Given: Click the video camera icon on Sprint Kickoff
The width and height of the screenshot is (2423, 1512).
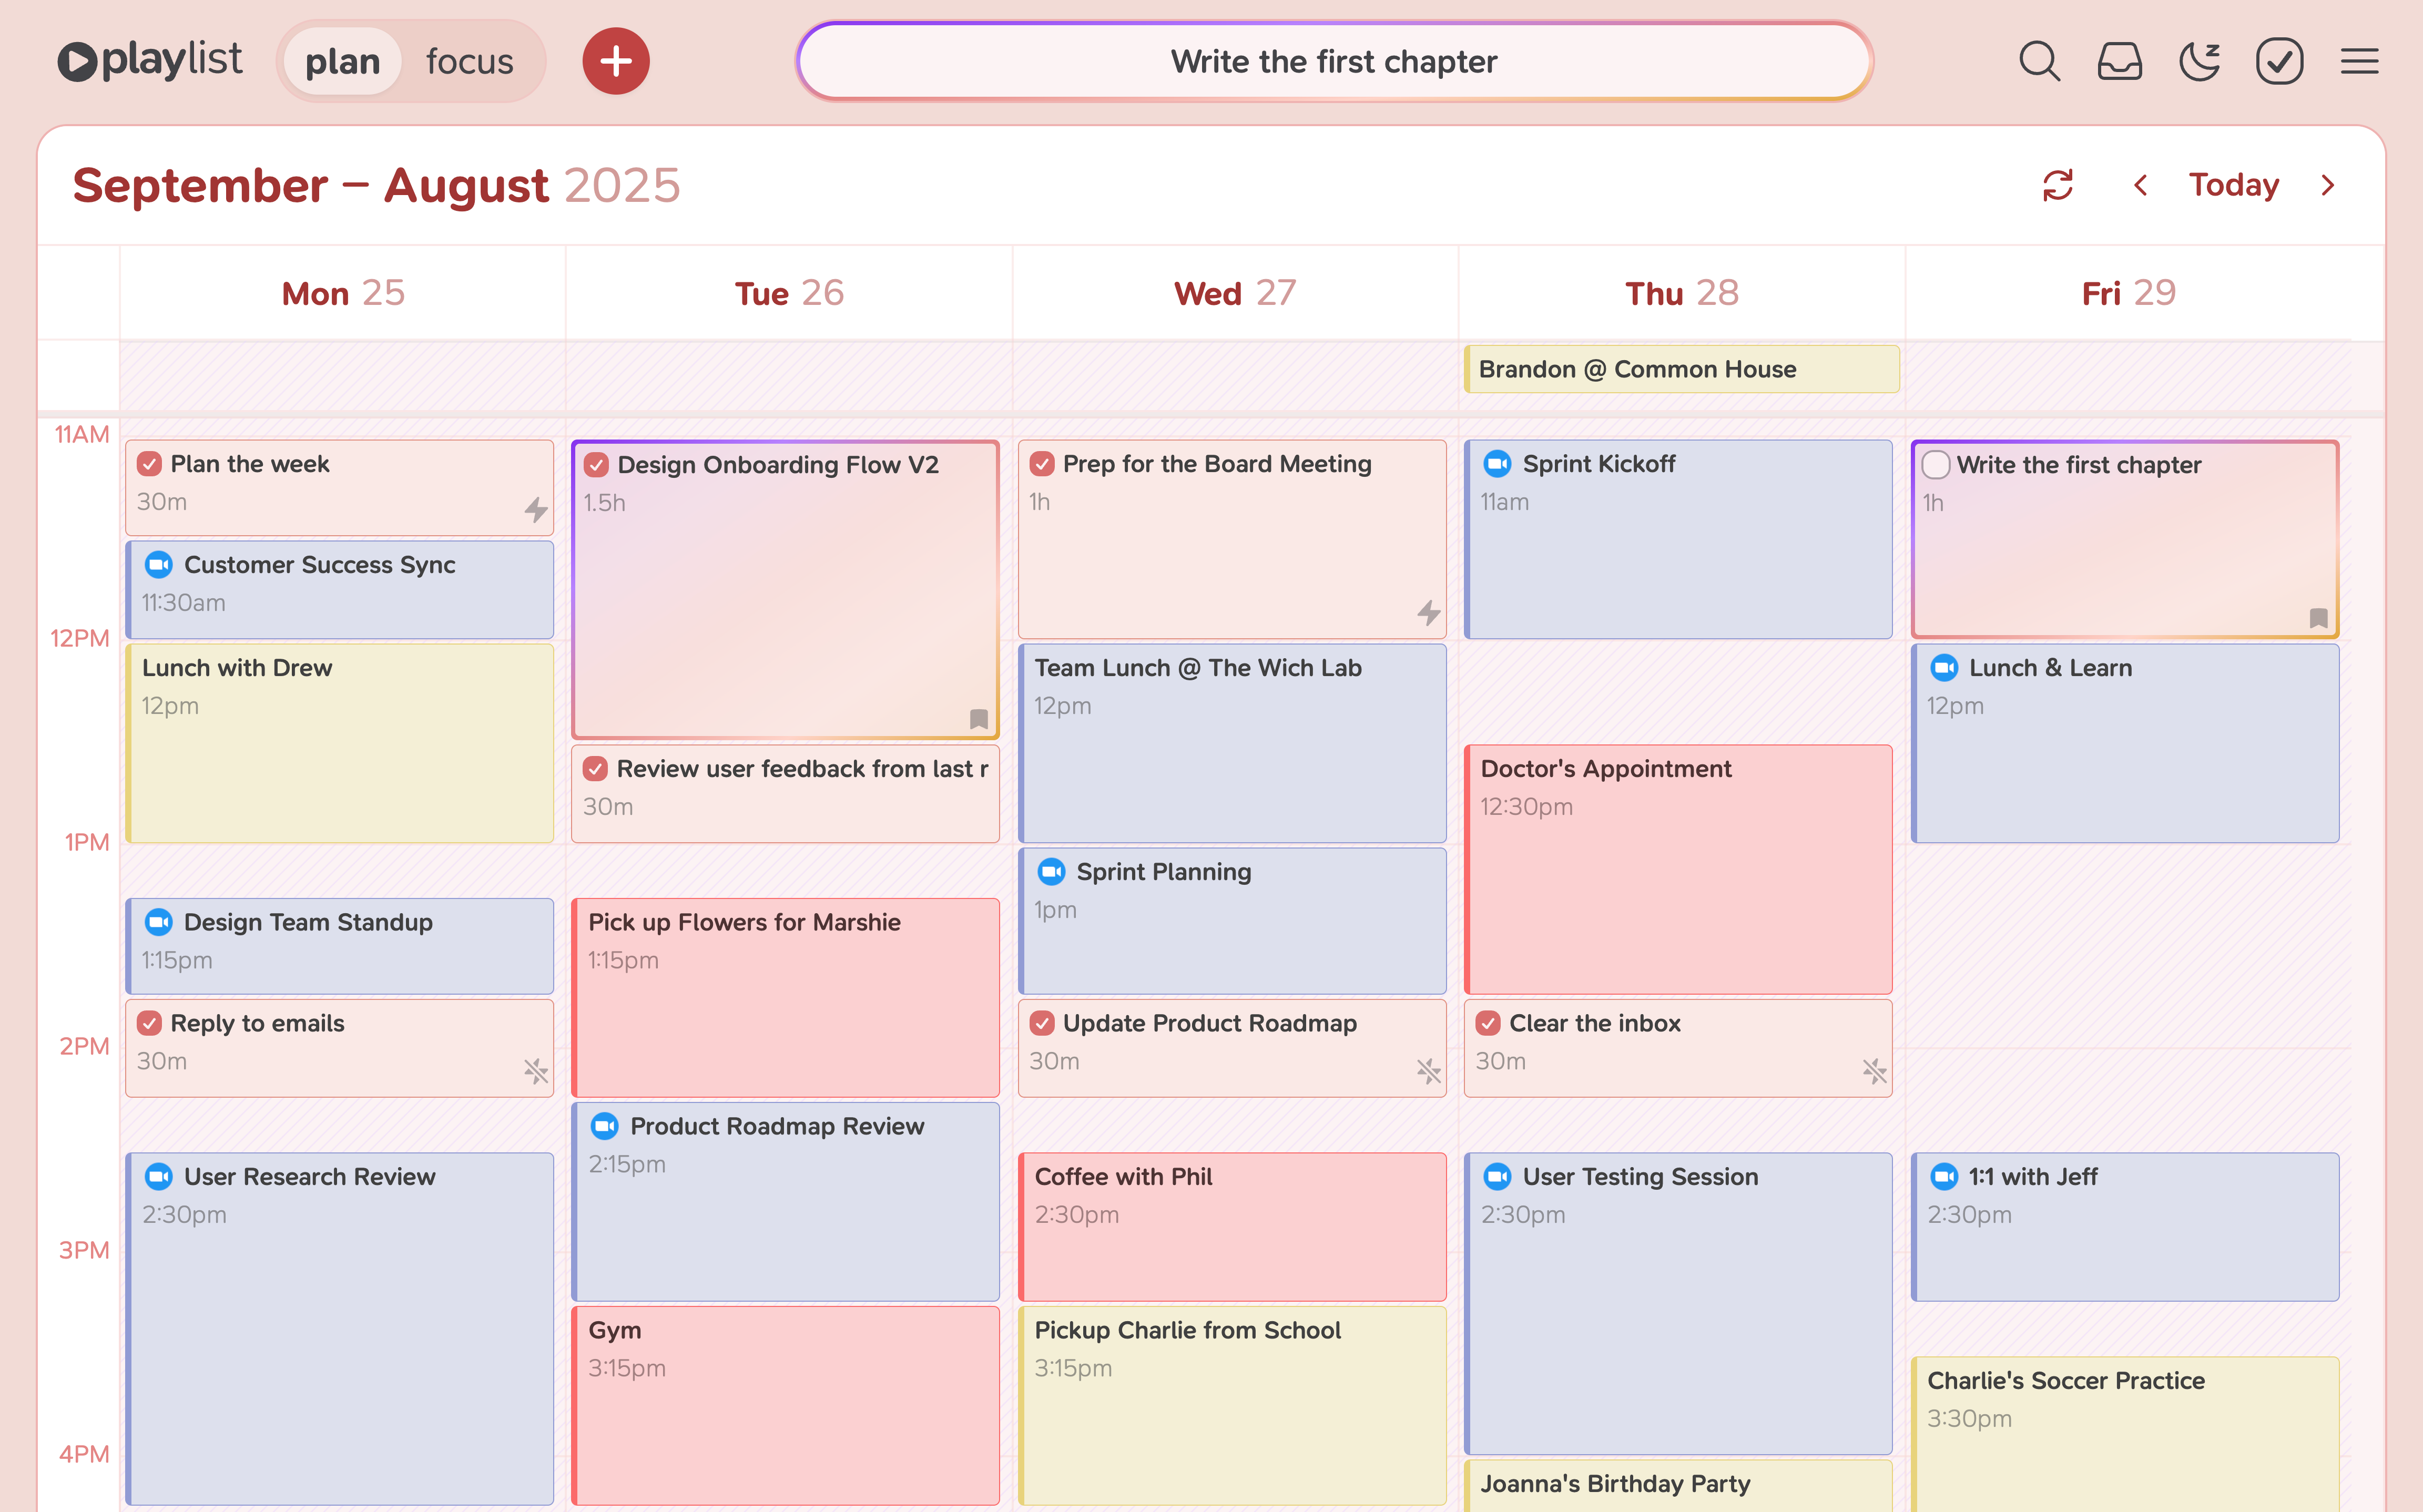Looking at the screenshot, I should pos(1499,463).
